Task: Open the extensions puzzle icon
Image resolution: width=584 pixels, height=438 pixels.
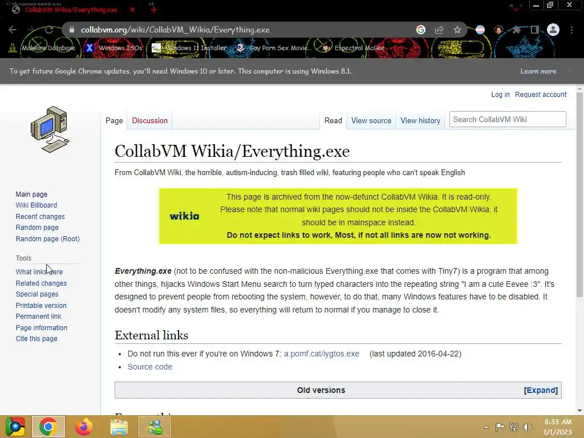Action: click(x=516, y=30)
